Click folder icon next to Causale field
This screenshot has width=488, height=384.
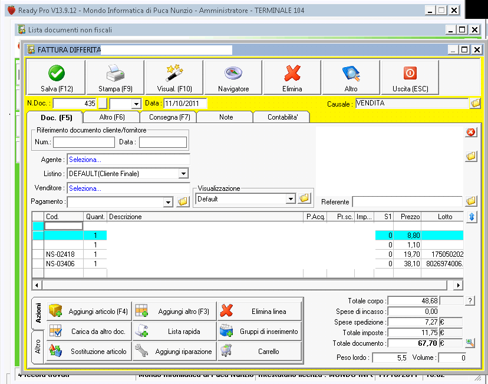pyautogui.click(x=475, y=104)
